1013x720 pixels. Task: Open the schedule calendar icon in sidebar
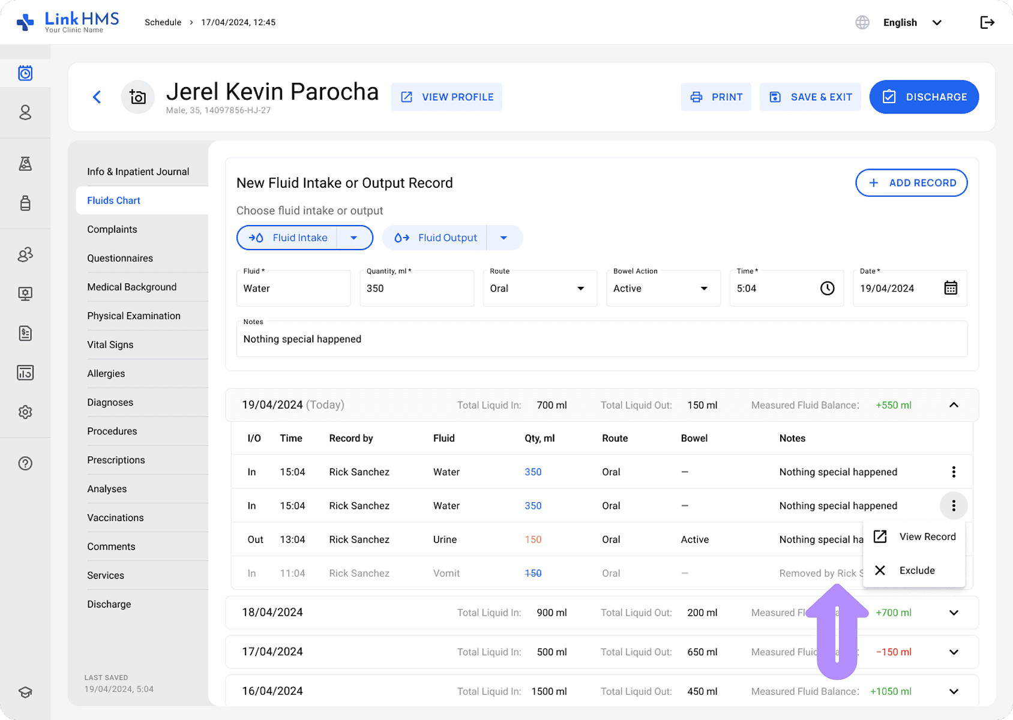[x=25, y=73]
